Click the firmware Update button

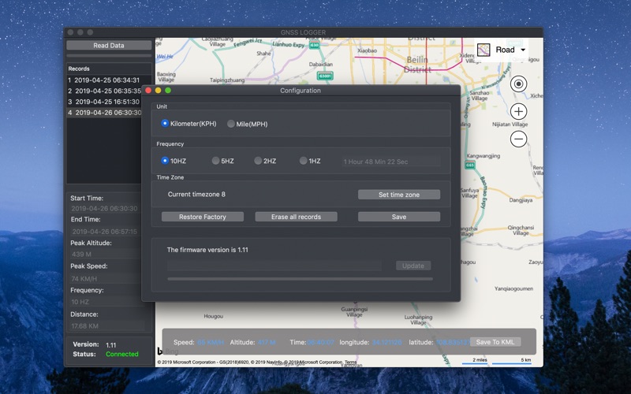coord(413,266)
